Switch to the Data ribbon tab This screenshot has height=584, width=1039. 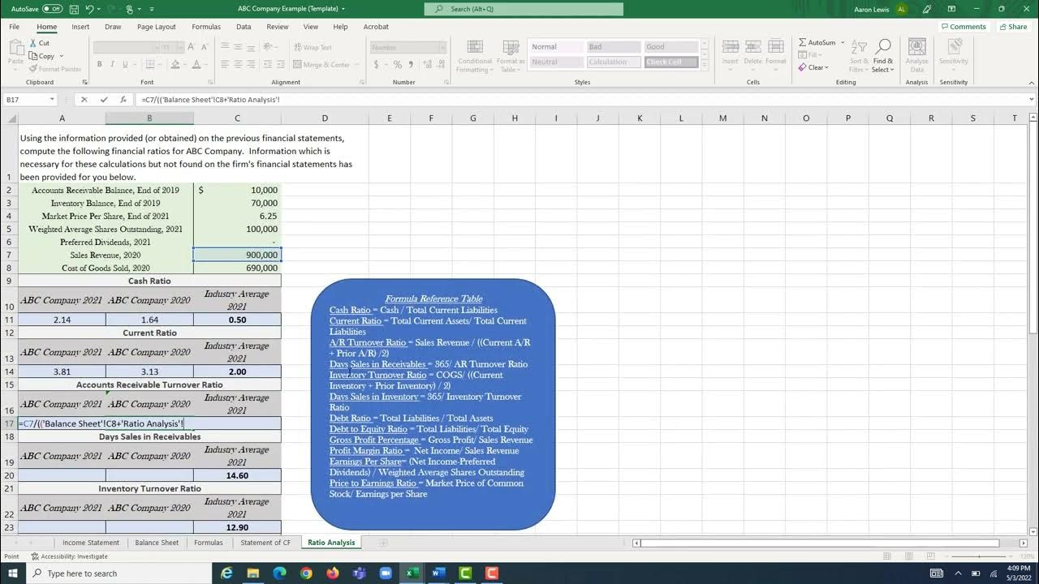pyautogui.click(x=244, y=27)
